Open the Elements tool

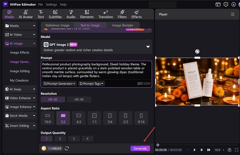click(x=87, y=14)
